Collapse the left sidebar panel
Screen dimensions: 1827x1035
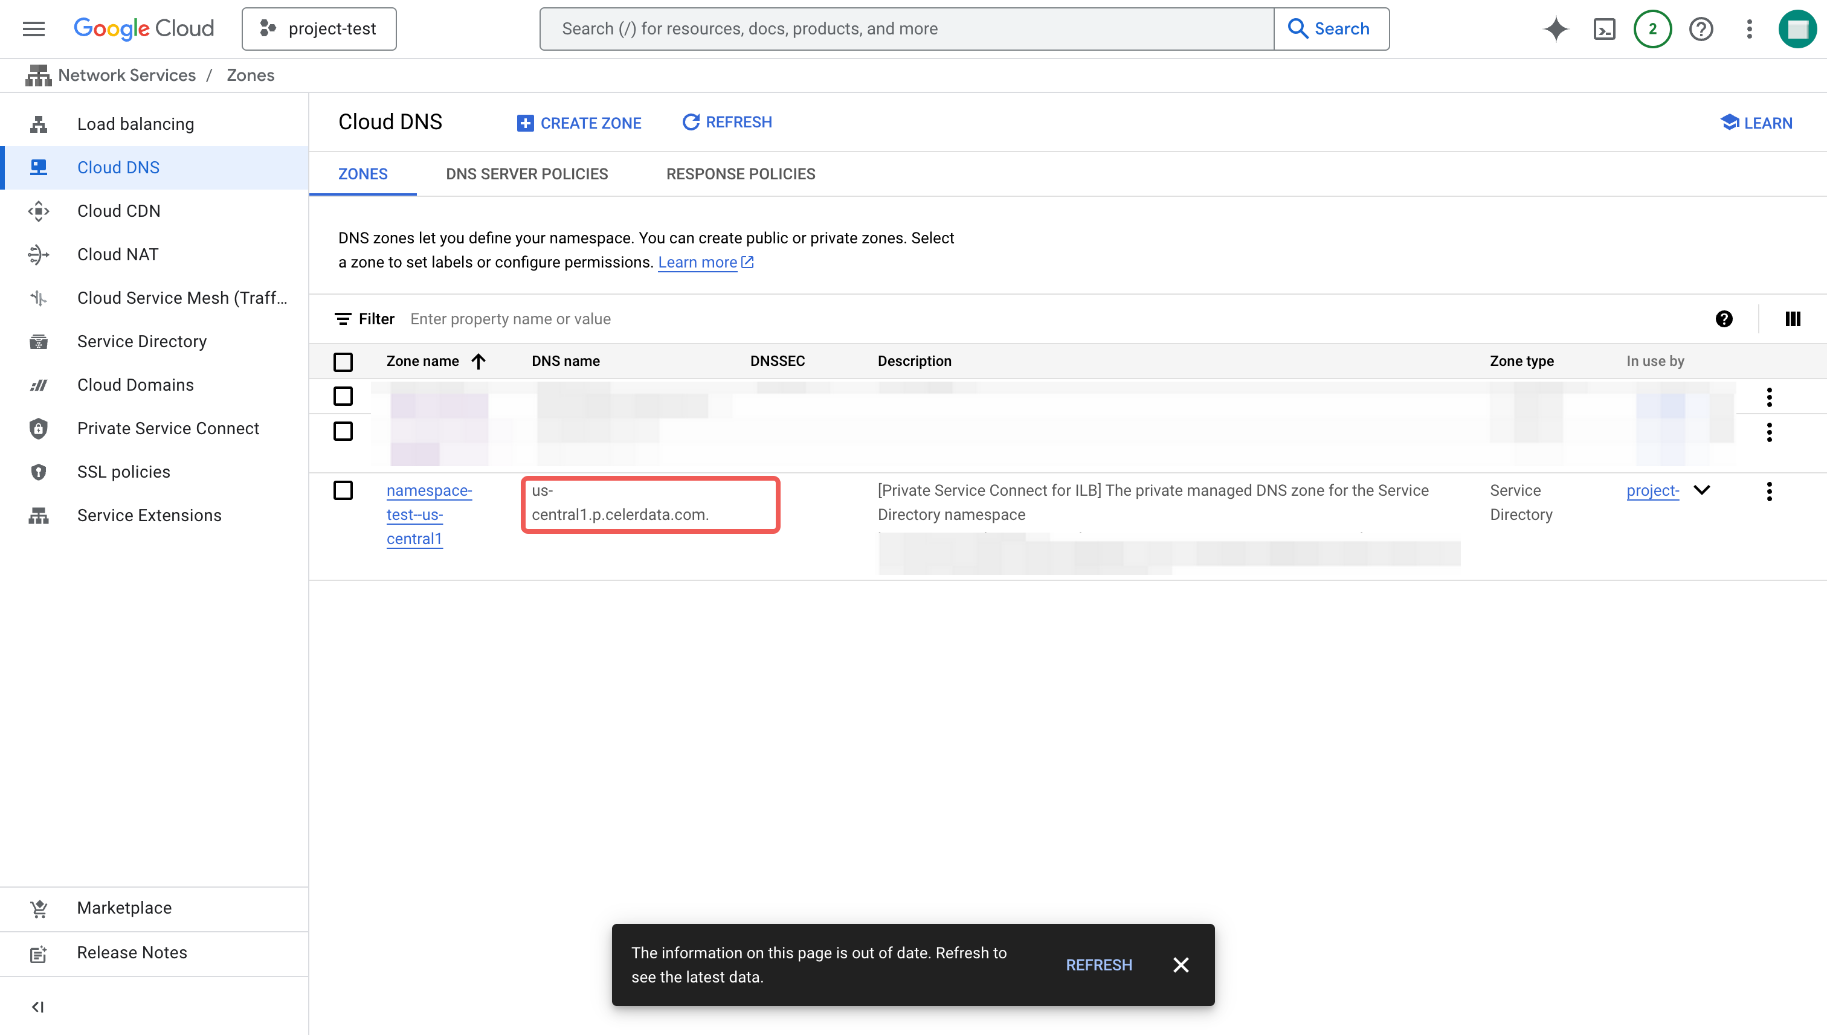pyautogui.click(x=37, y=1007)
